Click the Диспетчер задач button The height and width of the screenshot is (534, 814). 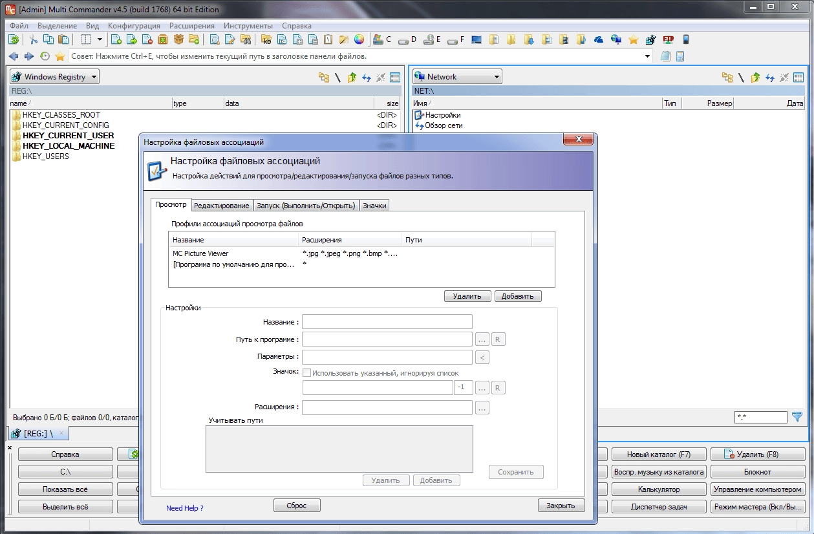659,507
